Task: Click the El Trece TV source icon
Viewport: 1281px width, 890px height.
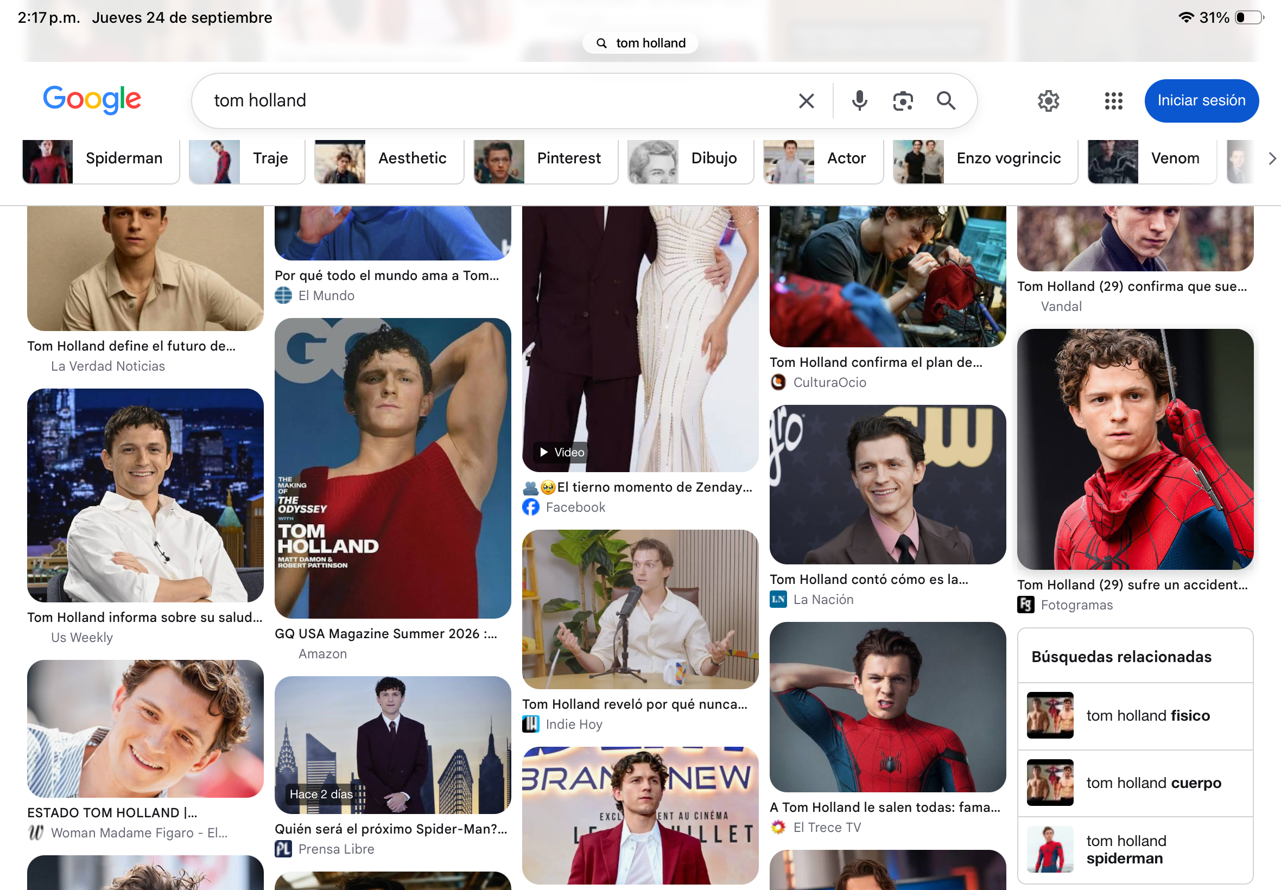Action: 778,828
